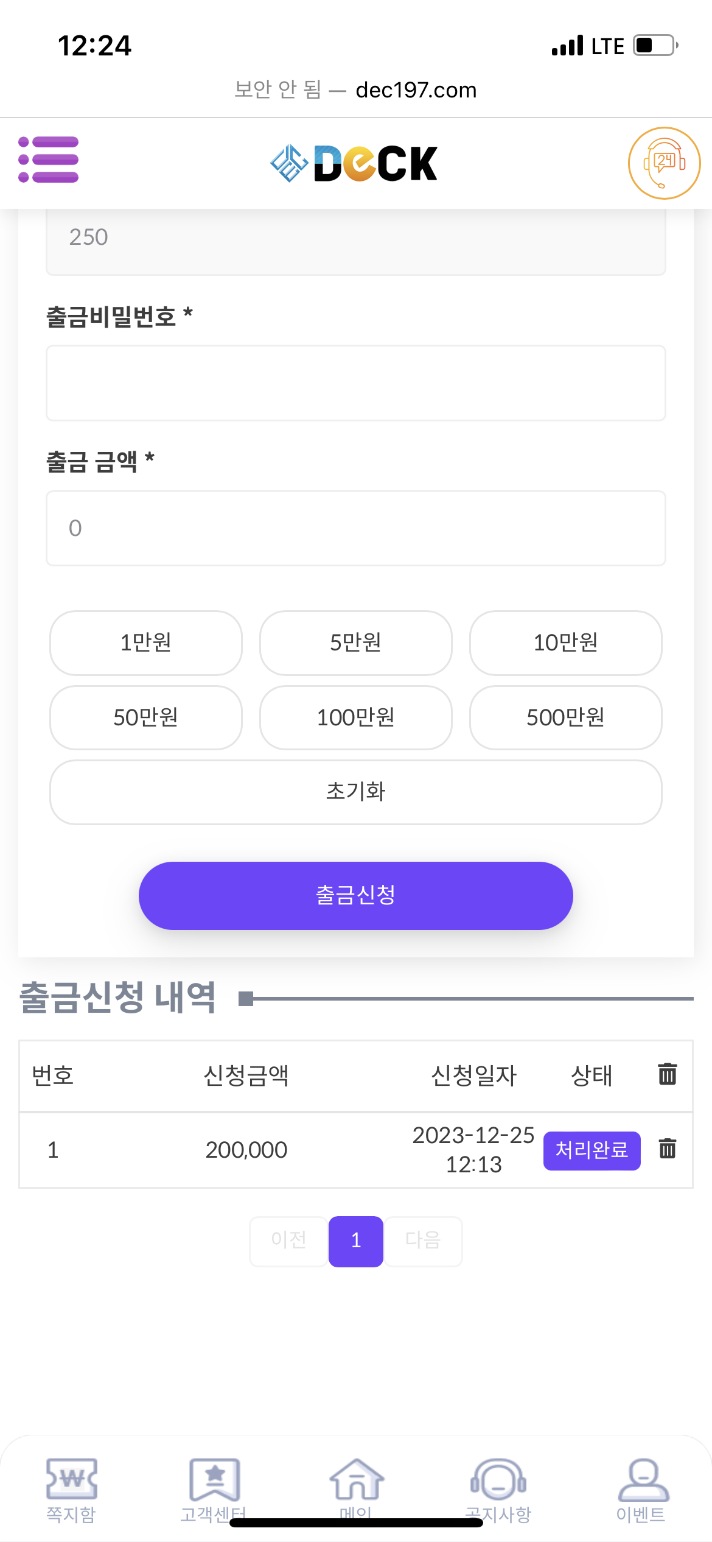Tap the DECK logo
The width and height of the screenshot is (712, 1542).
click(x=354, y=163)
